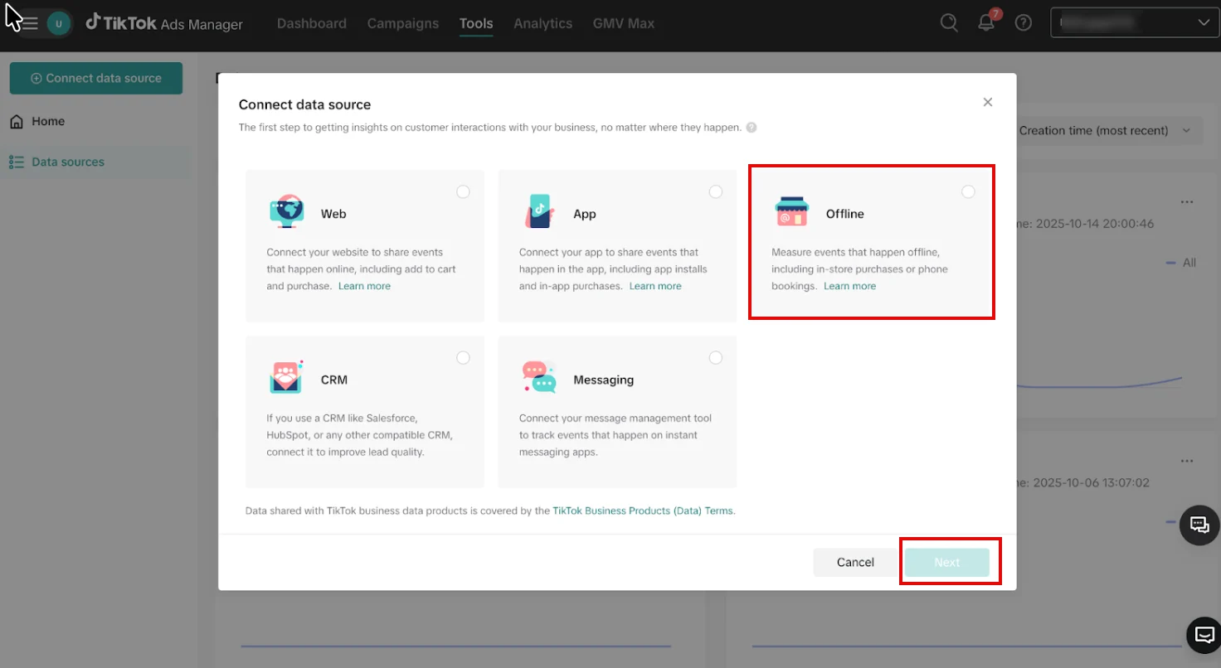Click the Offline card title
Screen dimensions: 1221x668
click(845, 214)
